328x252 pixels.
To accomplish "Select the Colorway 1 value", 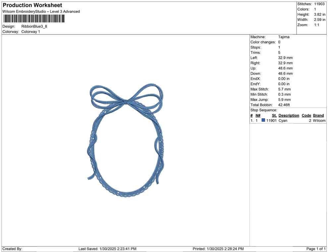I will pyautogui.click(x=30, y=31).
